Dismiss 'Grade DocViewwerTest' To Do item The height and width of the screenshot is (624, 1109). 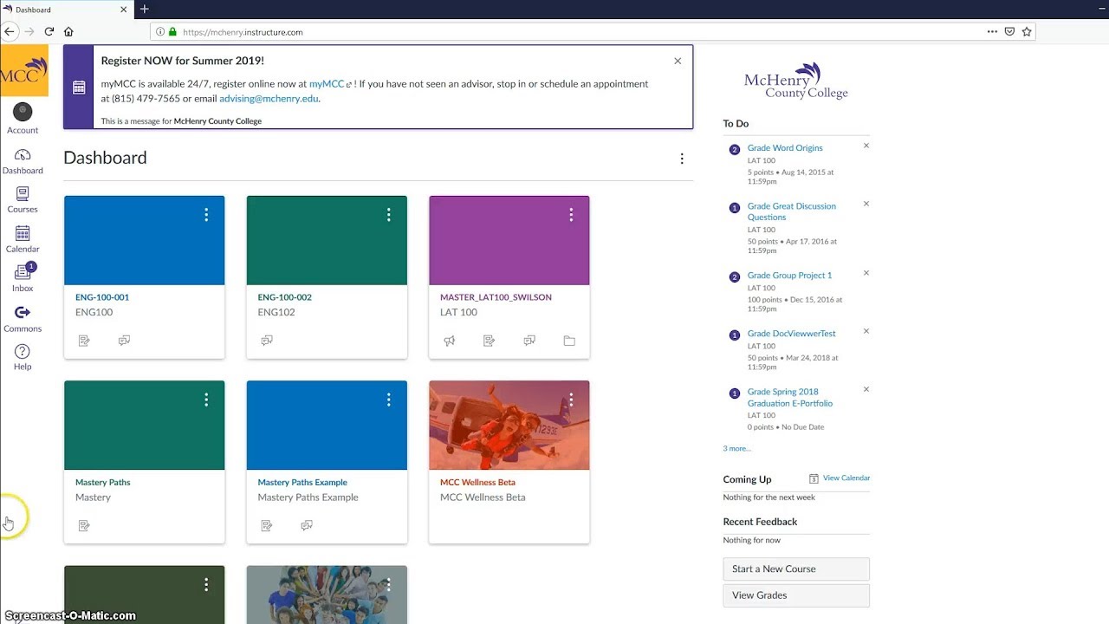(x=866, y=331)
